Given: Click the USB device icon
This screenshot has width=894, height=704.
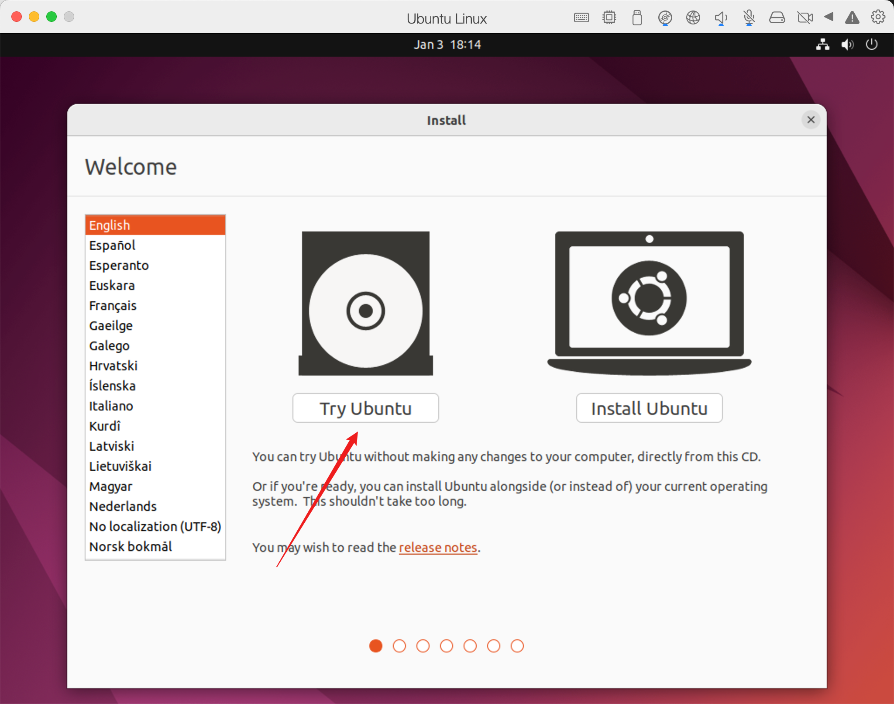Looking at the screenshot, I should 637,18.
